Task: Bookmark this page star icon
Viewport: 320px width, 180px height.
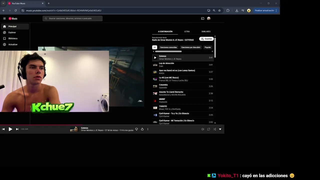Action: click(x=219, y=10)
